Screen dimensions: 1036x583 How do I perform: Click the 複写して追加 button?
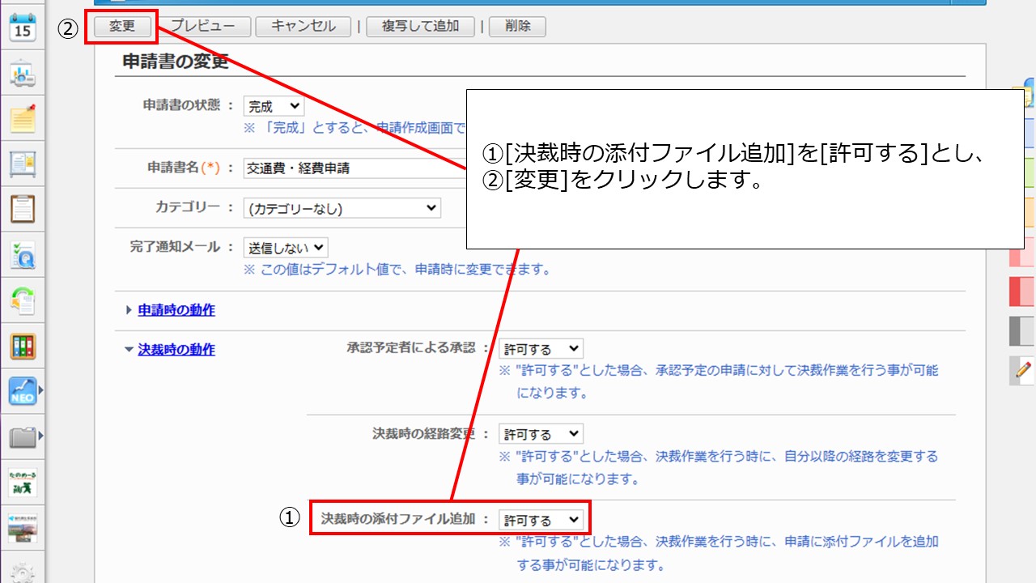click(420, 26)
